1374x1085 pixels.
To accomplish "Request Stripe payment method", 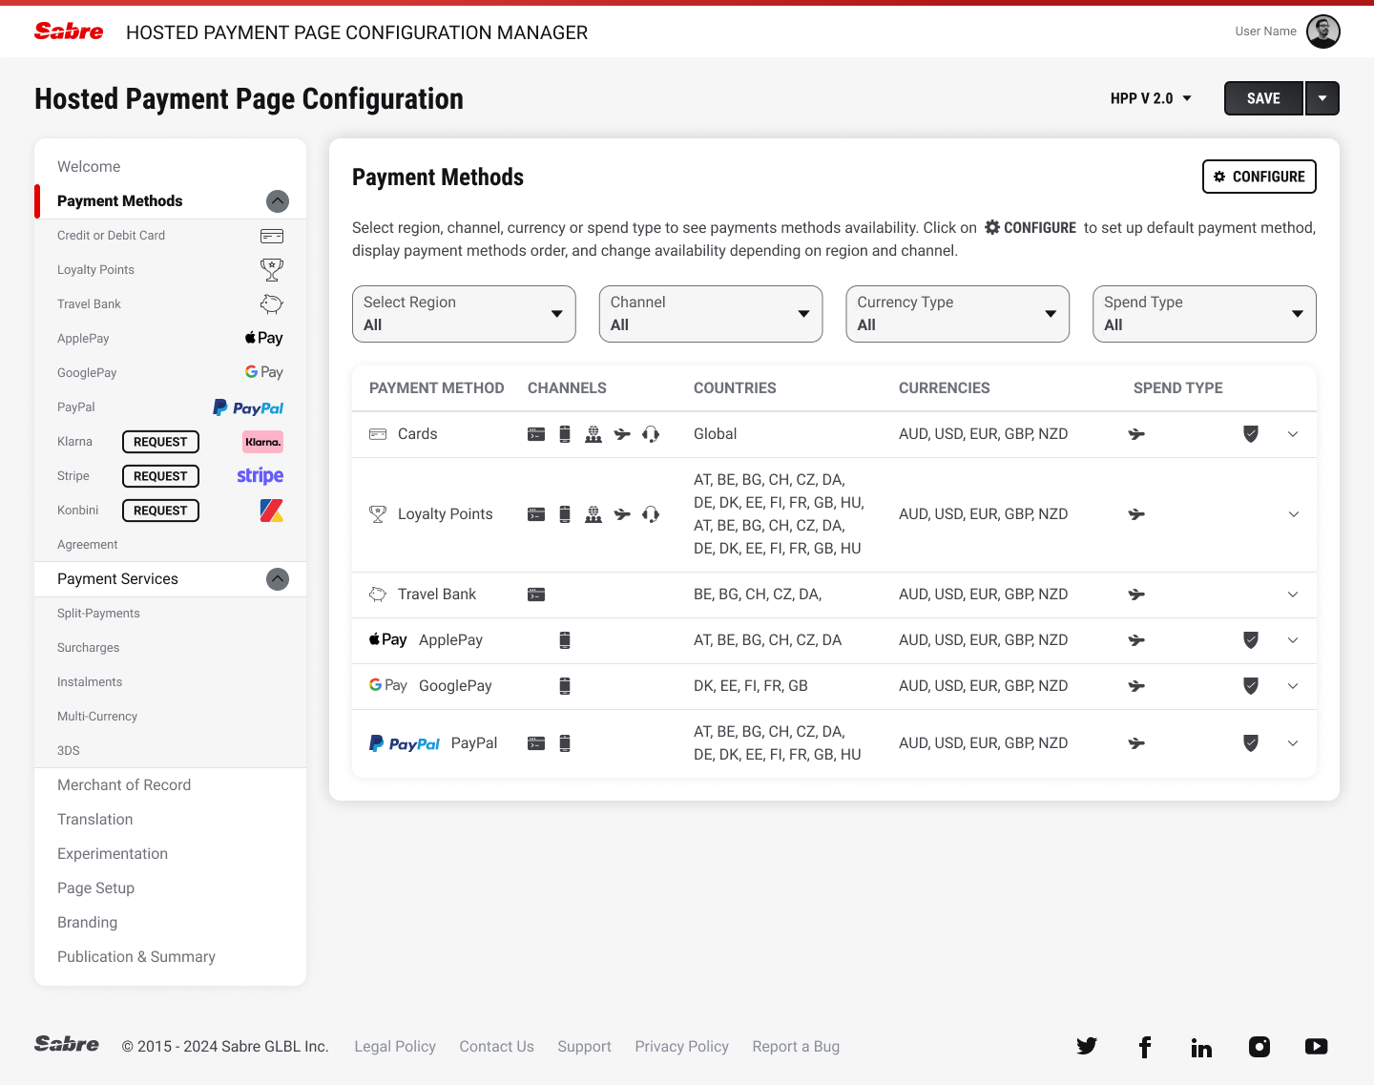I will pyautogui.click(x=160, y=476).
